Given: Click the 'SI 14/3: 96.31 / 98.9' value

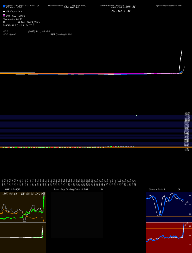Looking at the screenshot, I should click(29, 22).
